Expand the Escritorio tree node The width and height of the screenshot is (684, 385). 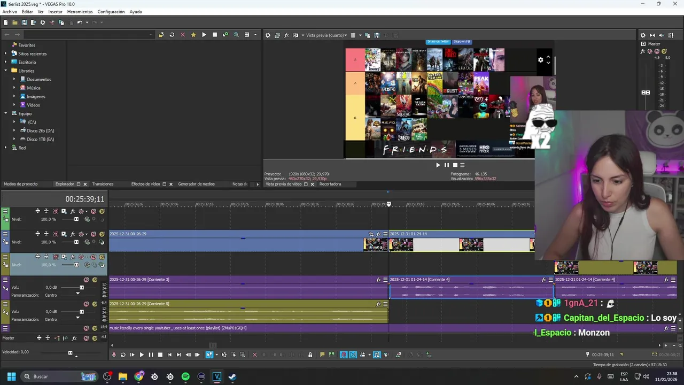coord(6,62)
